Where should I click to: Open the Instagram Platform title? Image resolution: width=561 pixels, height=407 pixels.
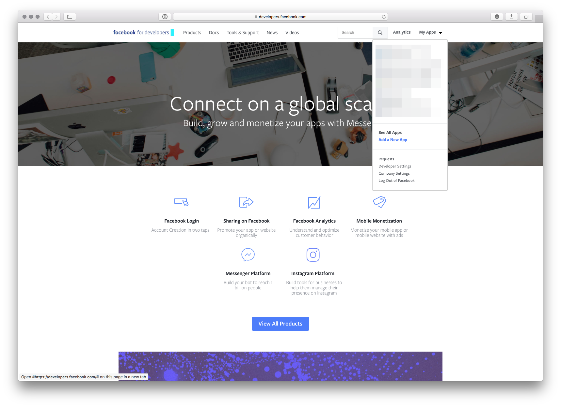(313, 273)
